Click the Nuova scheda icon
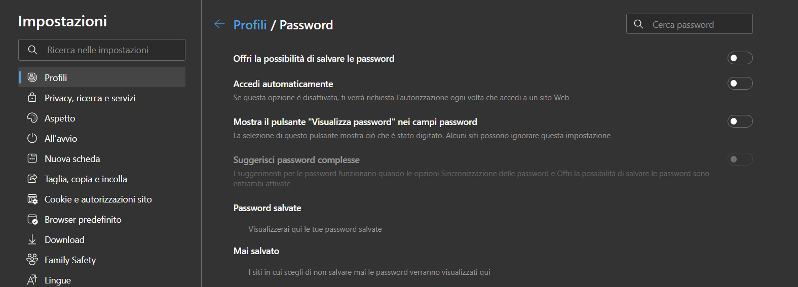798x287 pixels. click(x=32, y=158)
